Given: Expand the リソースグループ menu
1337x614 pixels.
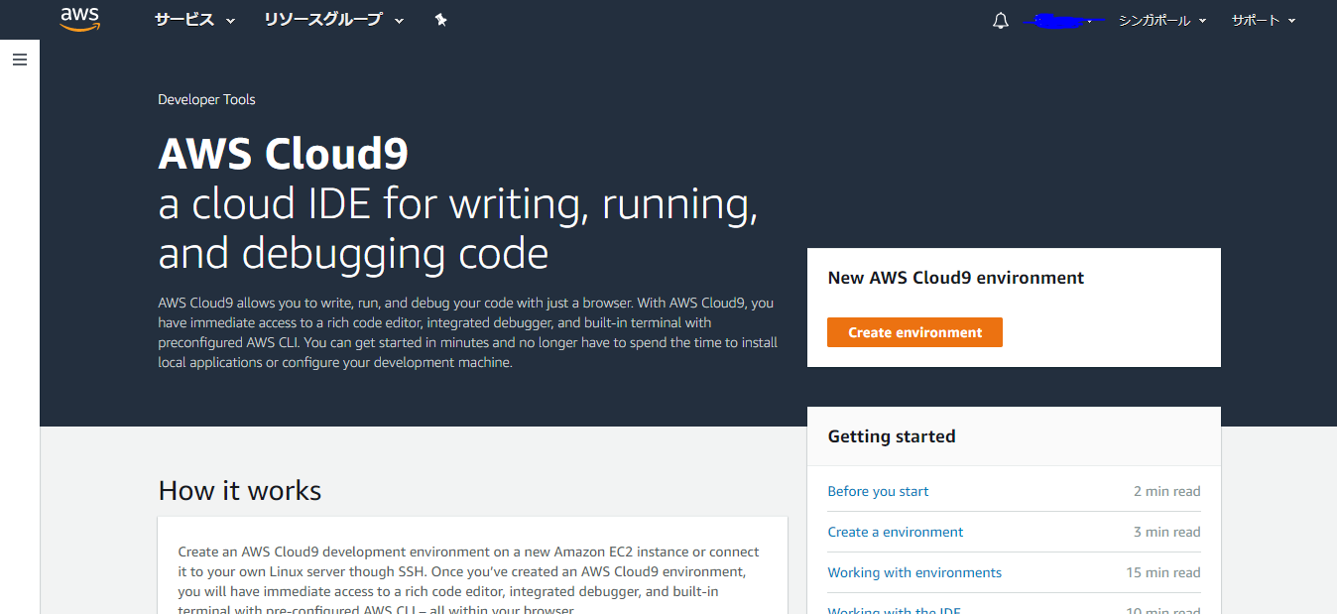Looking at the screenshot, I should click(x=334, y=20).
